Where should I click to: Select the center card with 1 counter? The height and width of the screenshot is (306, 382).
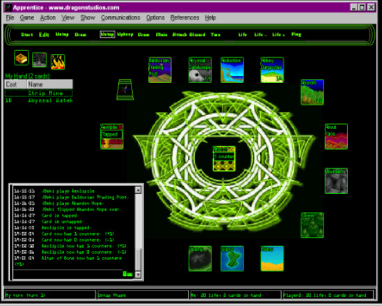224,159
